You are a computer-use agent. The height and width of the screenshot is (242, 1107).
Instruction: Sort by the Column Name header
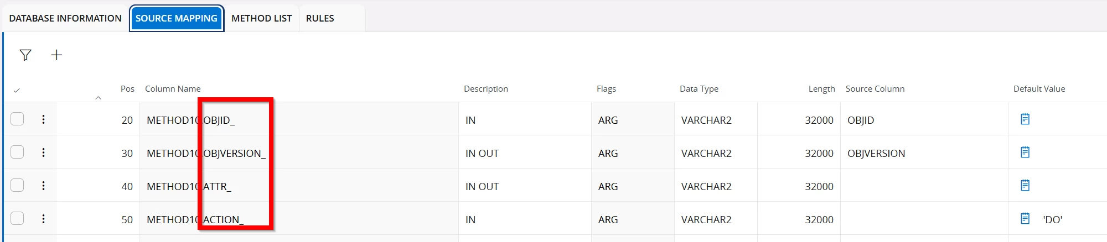point(173,89)
